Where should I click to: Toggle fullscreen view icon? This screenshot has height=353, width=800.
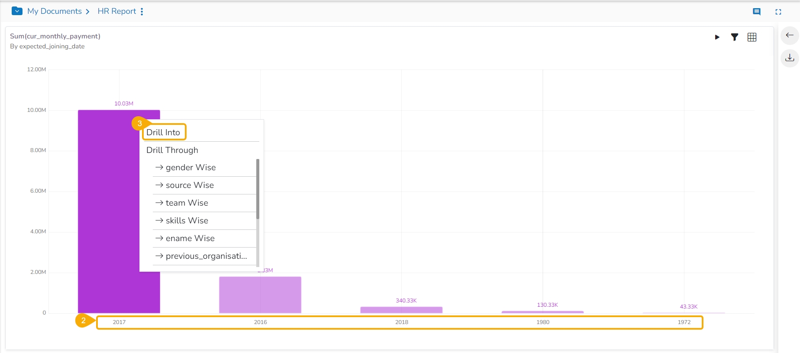coord(778,12)
